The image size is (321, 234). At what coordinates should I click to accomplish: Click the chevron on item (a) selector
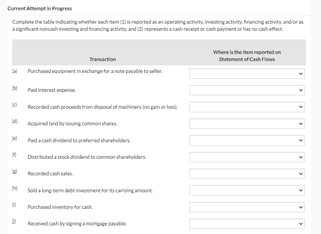click(300, 74)
